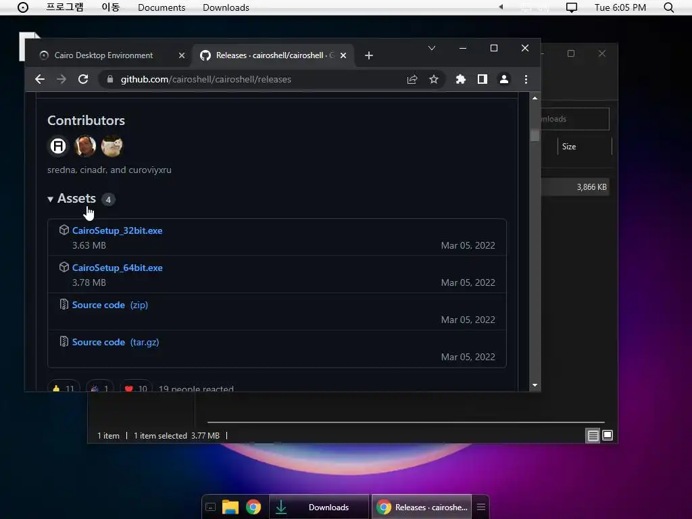Open the Downloads menu bar item
Screen dimensions: 692x519
point(226,7)
